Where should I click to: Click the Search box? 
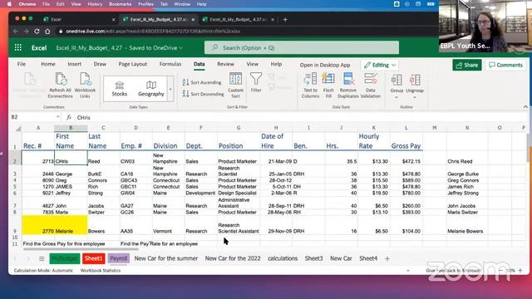(x=302, y=48)
